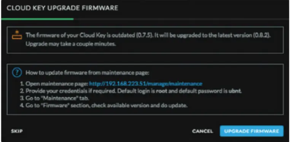The height and width of the screenshot is (142, 290).
Task: Click the orange Cloud Key device icon
Action: pos(17,35)
